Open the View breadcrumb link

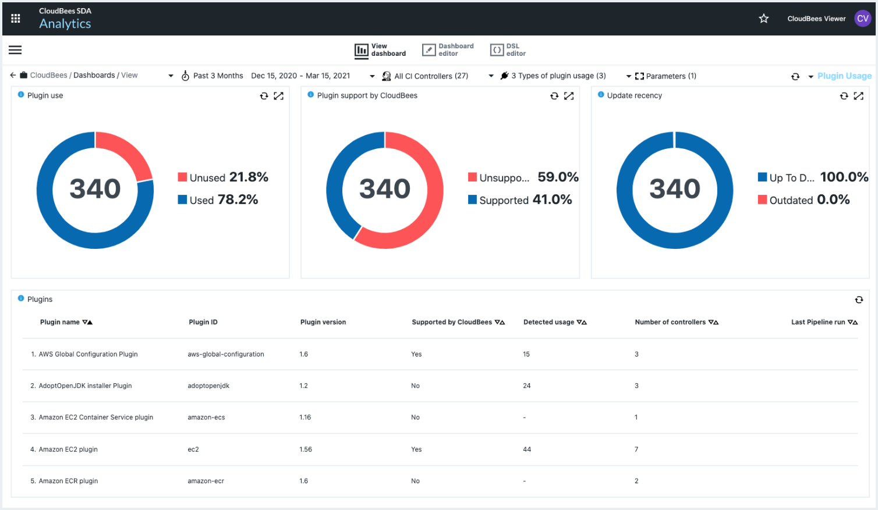129,75
